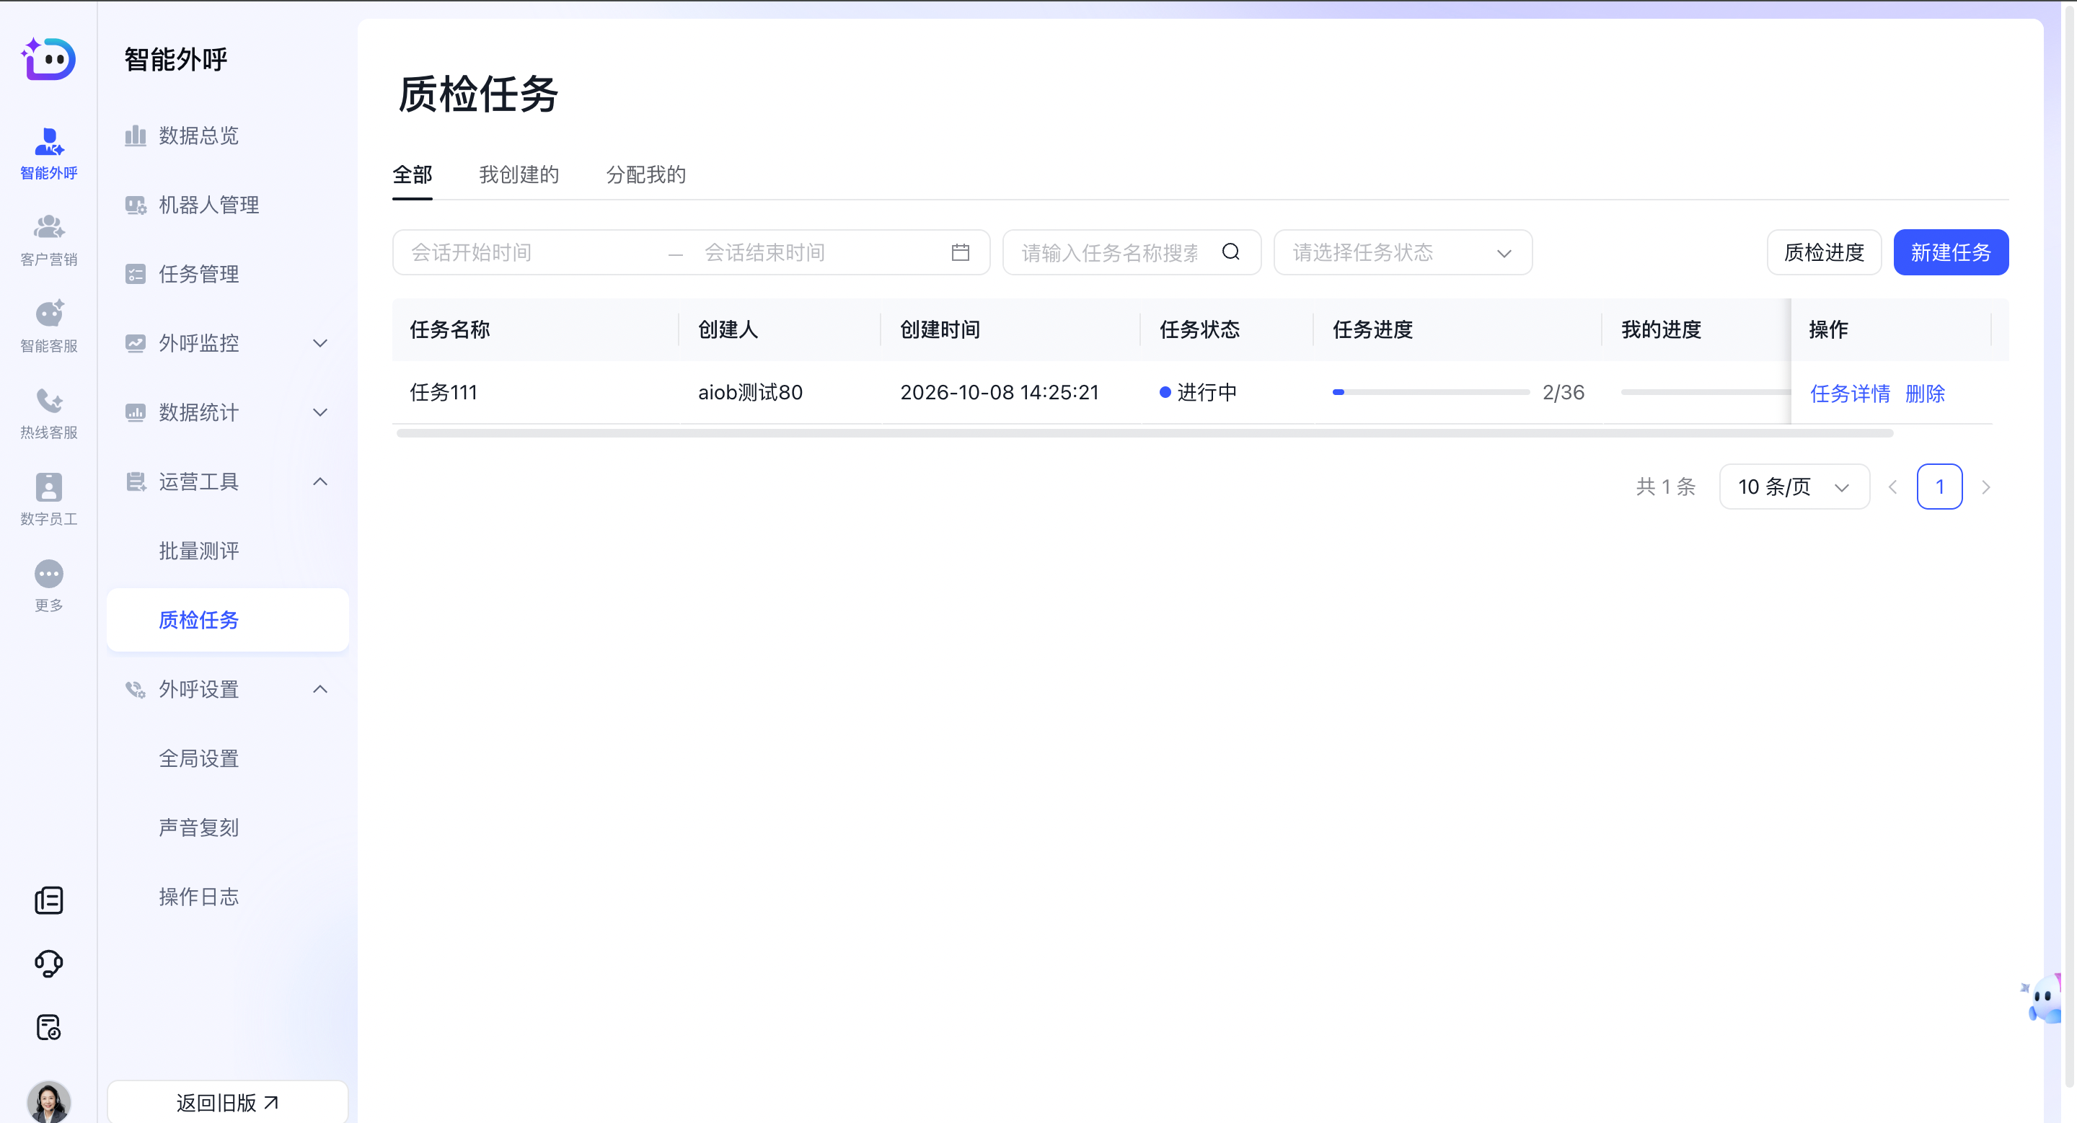Open 数据总览 in the menu
This screenshot has width=2077, height=1123.
[x=227, y=136]
